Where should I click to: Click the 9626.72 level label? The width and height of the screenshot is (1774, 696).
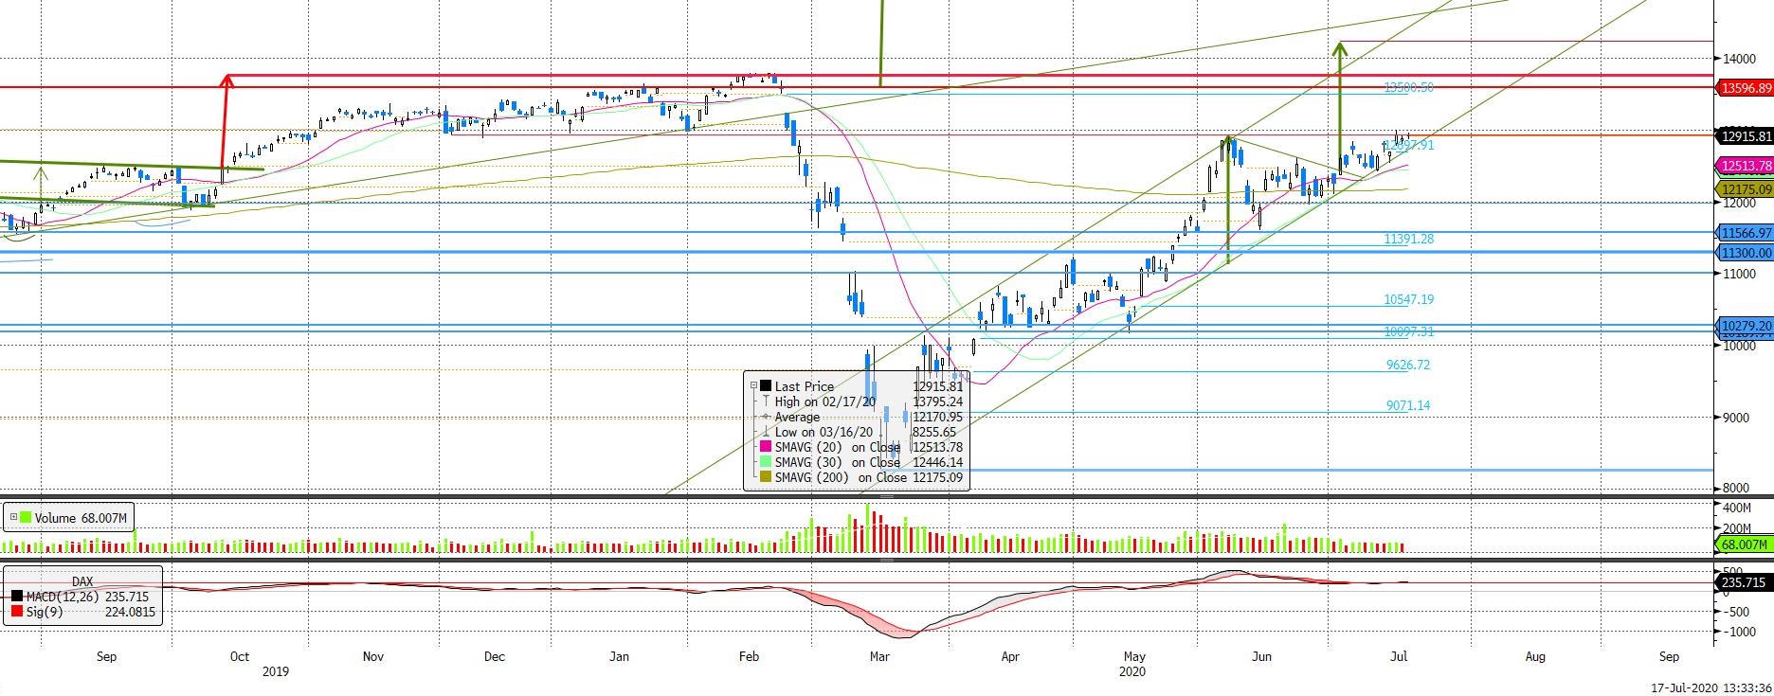pyautogui.click(x=1408, y=365)
